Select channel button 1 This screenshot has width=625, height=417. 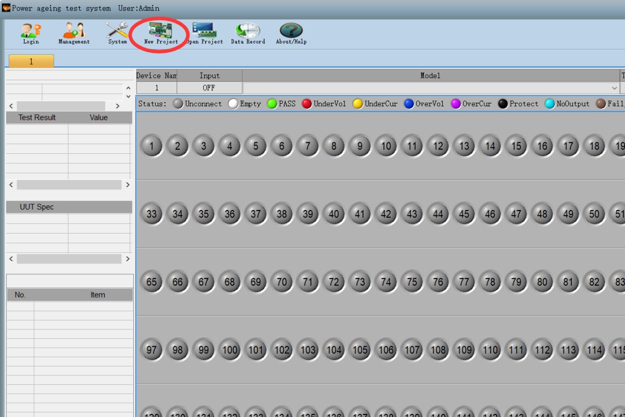(152, 146)
